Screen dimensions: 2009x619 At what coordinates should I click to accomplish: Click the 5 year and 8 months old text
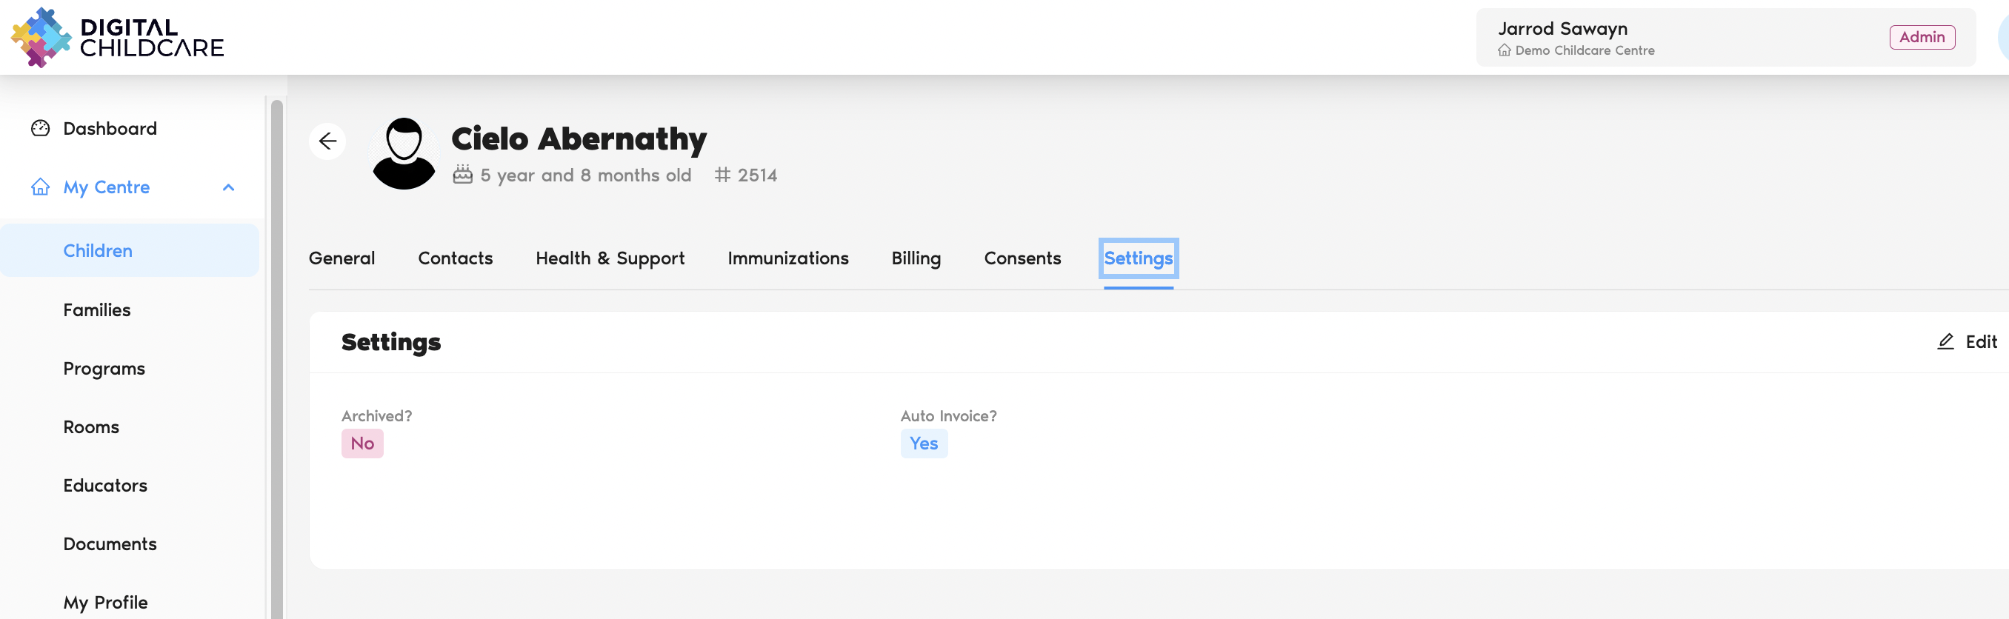point(586,175)
